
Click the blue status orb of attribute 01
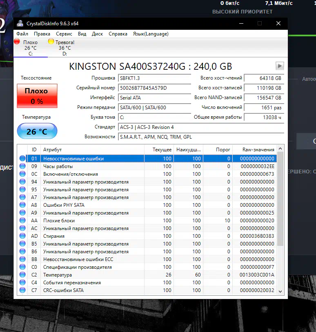(22, 158)
